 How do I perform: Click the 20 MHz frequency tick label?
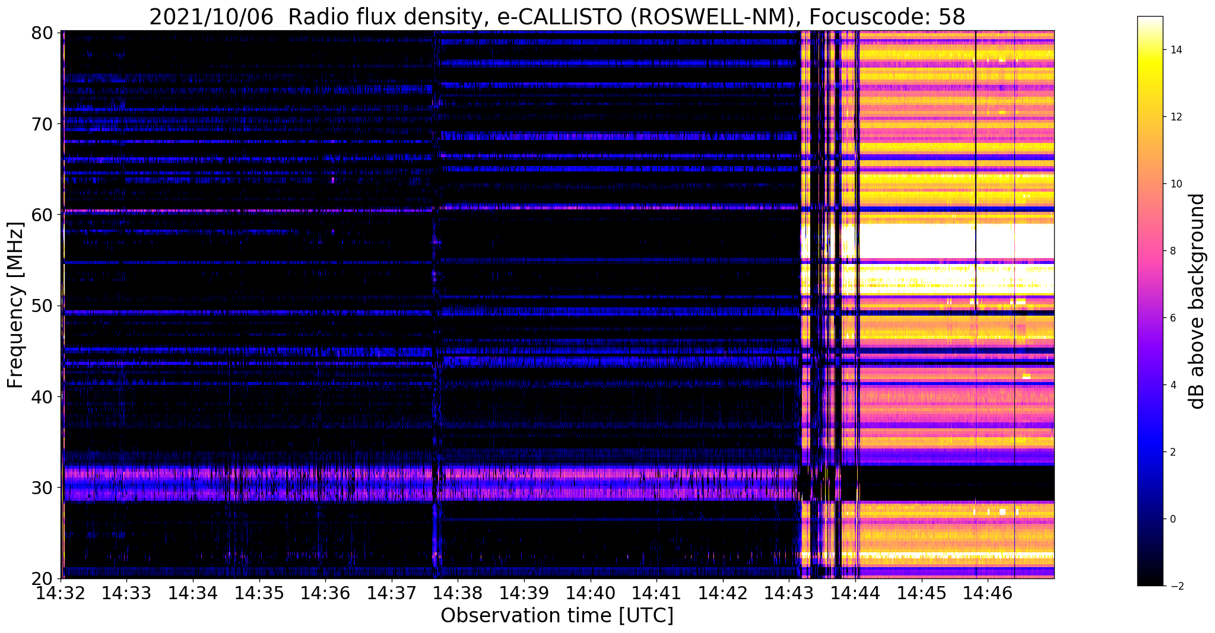pyautogui.click(x=42, y=578)
